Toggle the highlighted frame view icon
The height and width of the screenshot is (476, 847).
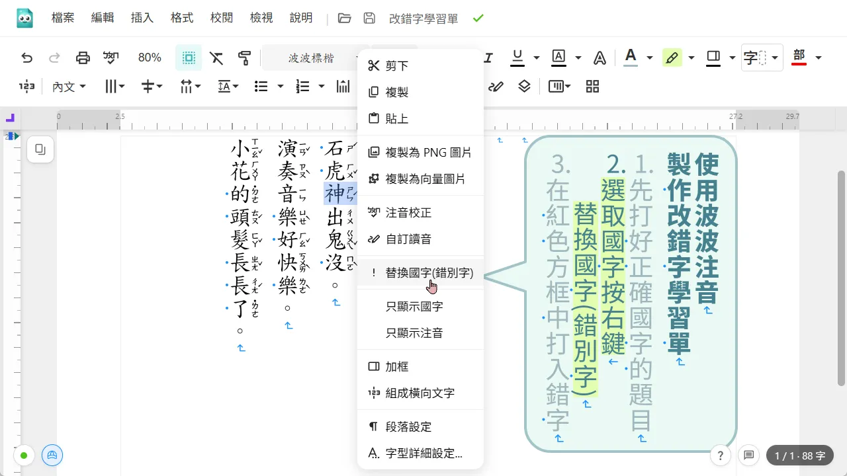point(189,58)
